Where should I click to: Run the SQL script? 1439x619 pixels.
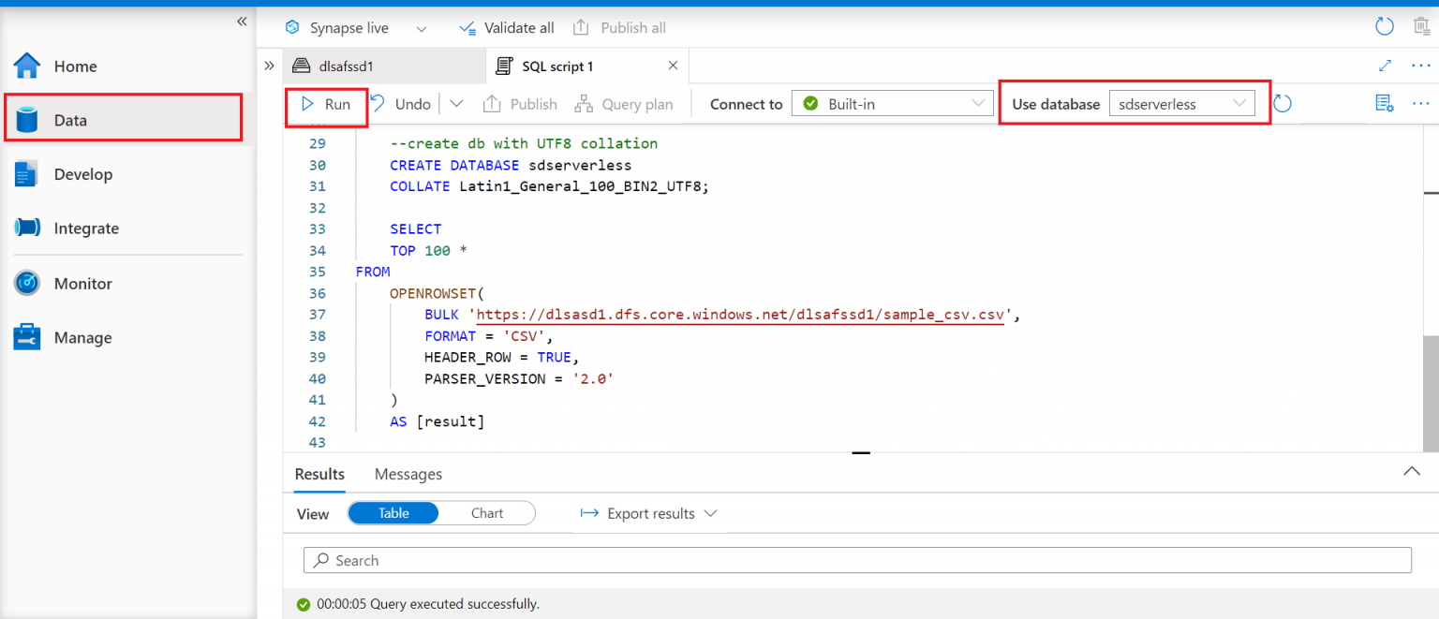coord(326,104)
